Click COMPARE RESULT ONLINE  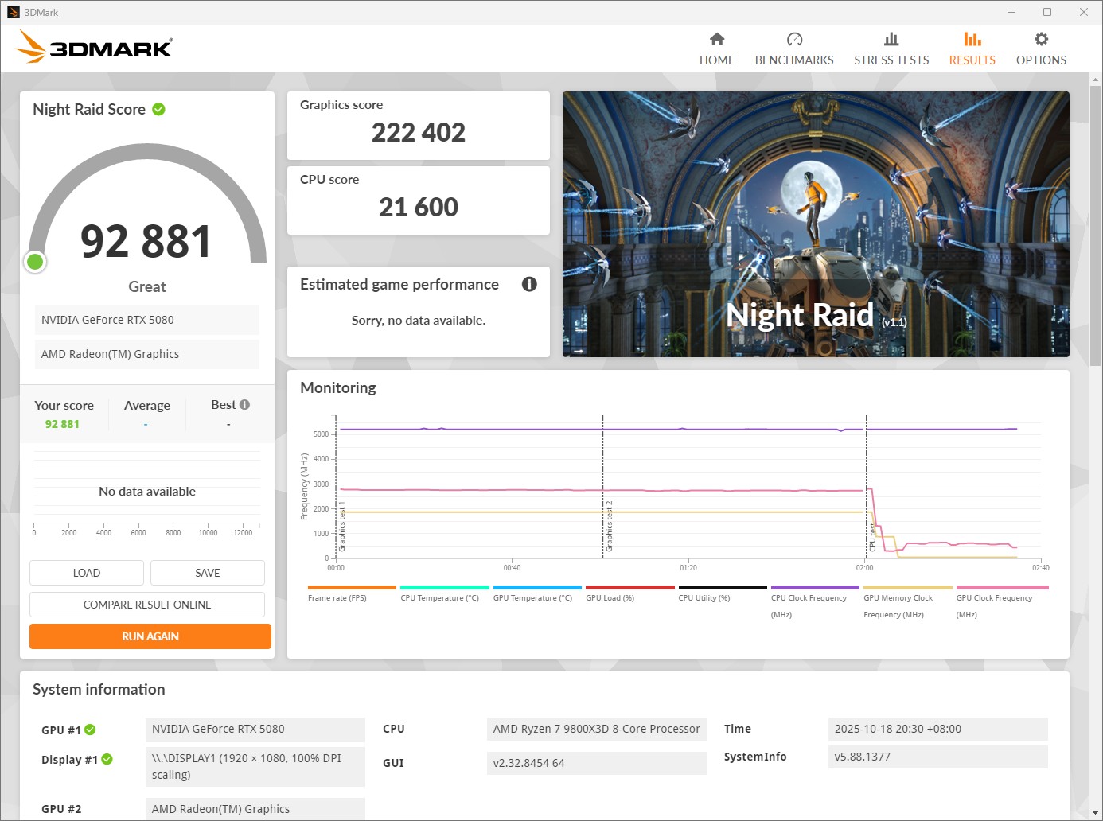[147, 605]
